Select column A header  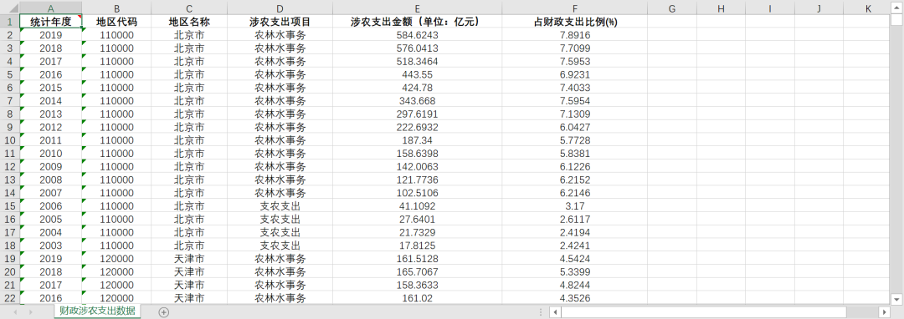coord(51,8)
